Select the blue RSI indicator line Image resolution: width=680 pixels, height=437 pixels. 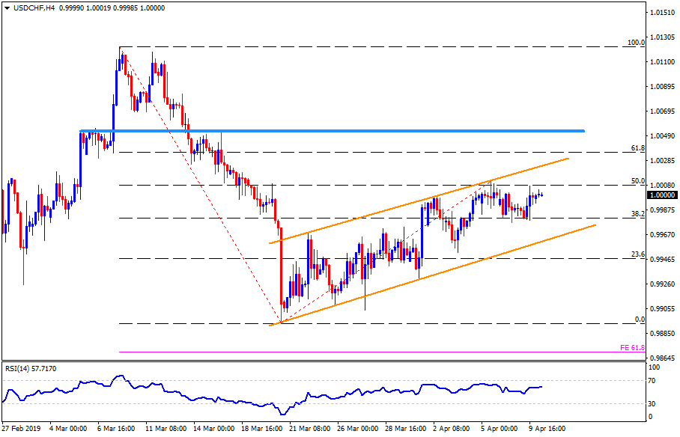click(x=225, y=397)
